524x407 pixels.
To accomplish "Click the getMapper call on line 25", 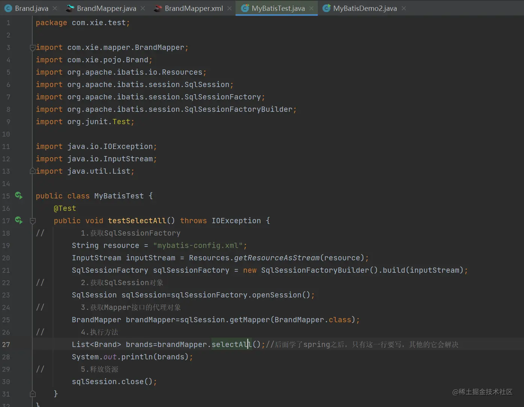I will 250,320.
